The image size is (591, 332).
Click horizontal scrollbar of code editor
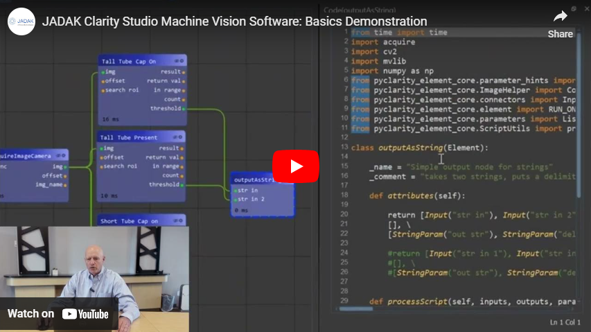pos(356,309)
